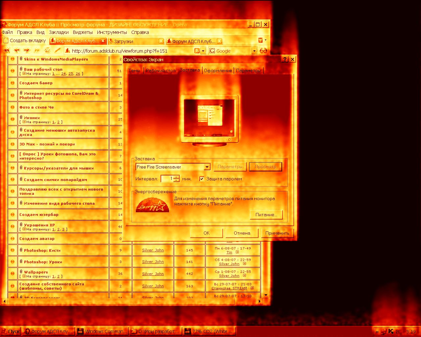The height and width of the screenshot is (337, 421).
Task: Click the Kaspersky icon in system tray
Action: tap(391, 331)
